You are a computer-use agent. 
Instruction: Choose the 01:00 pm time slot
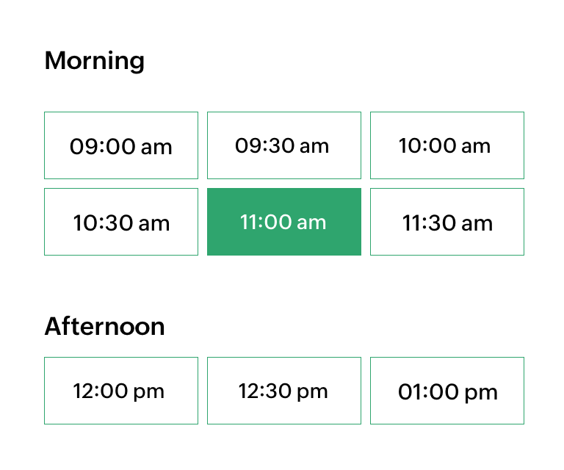447,391
